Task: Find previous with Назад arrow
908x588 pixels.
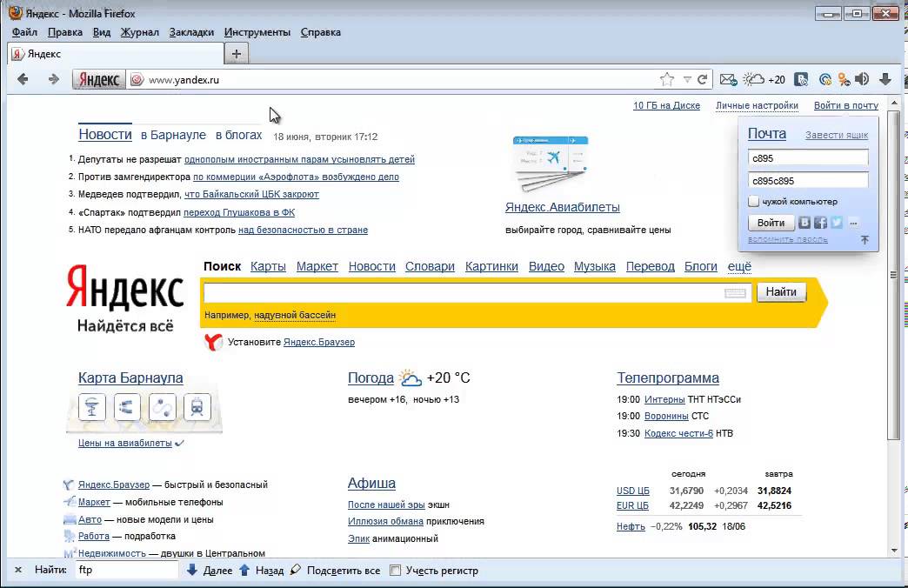Action: [x=261, y=570]
